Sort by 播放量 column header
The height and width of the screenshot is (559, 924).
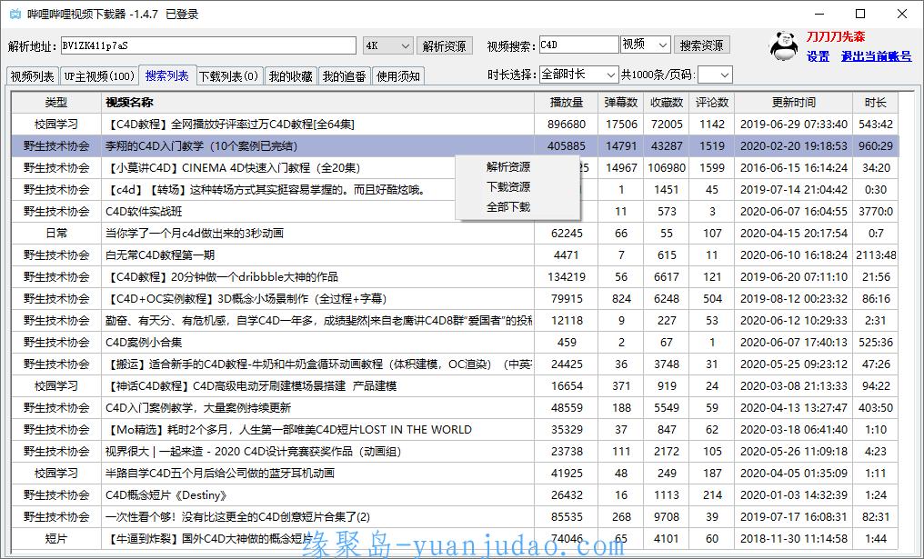pos(567,103)
